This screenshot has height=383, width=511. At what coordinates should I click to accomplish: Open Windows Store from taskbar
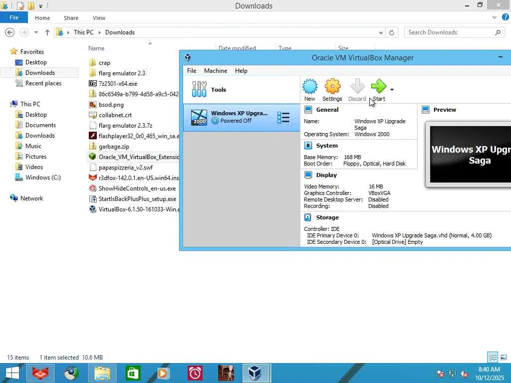tap(133, 373)
